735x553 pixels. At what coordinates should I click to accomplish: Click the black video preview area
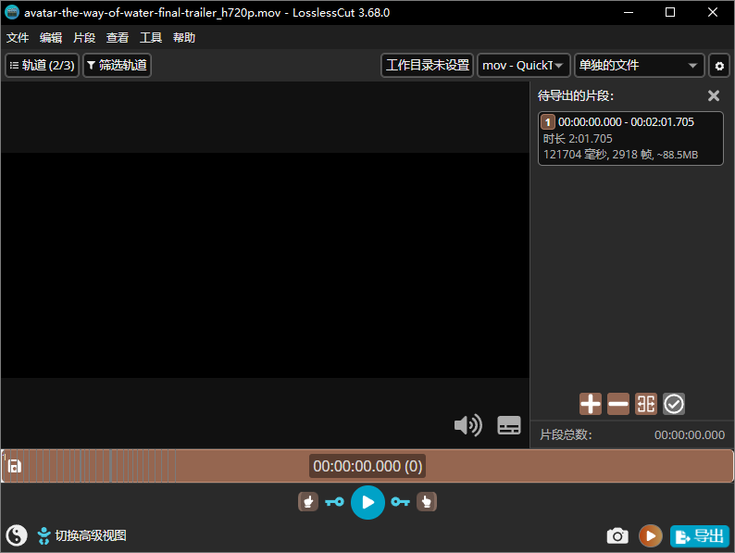pyautogui.click(x=266, y=265)
